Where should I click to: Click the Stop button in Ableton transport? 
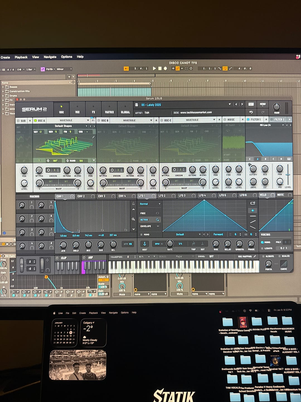tap(160, 68)
